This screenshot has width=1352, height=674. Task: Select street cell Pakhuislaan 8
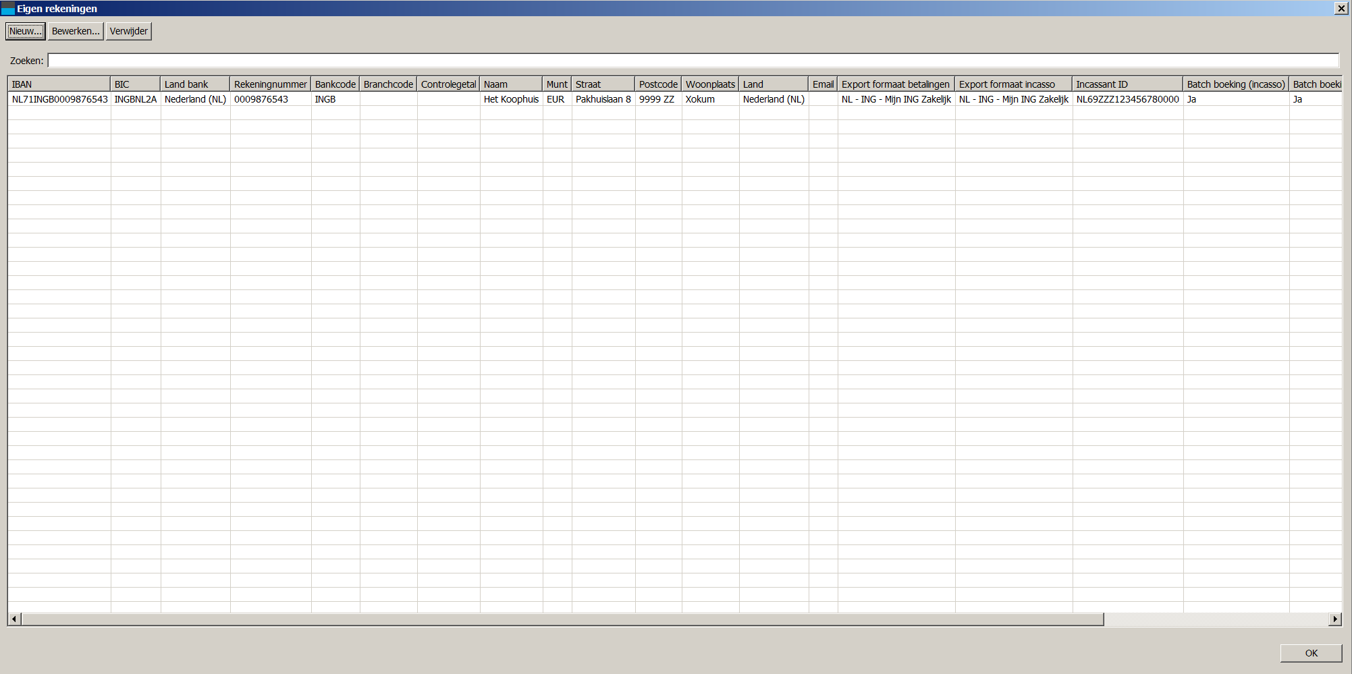(603, 99)
